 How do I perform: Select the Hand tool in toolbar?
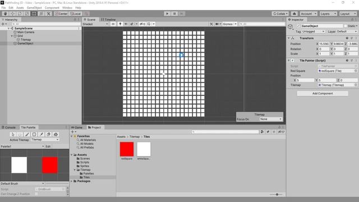[6, 13]
